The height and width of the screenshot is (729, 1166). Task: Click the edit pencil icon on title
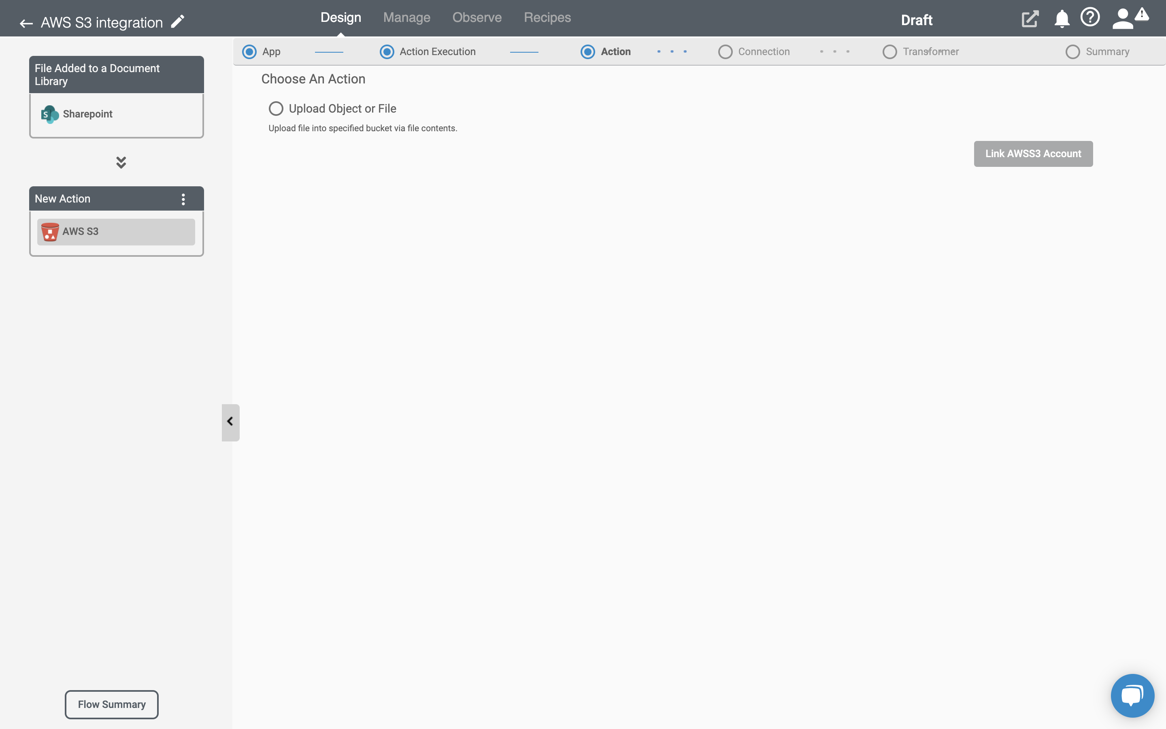click(177, 22)
